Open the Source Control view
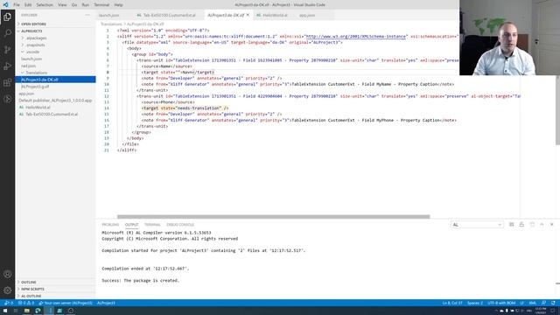 (x=8, y=50)
